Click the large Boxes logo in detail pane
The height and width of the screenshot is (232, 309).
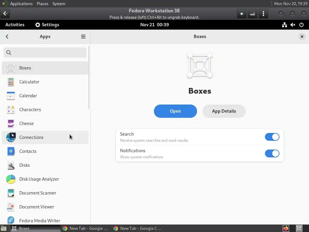coord(200,65)
